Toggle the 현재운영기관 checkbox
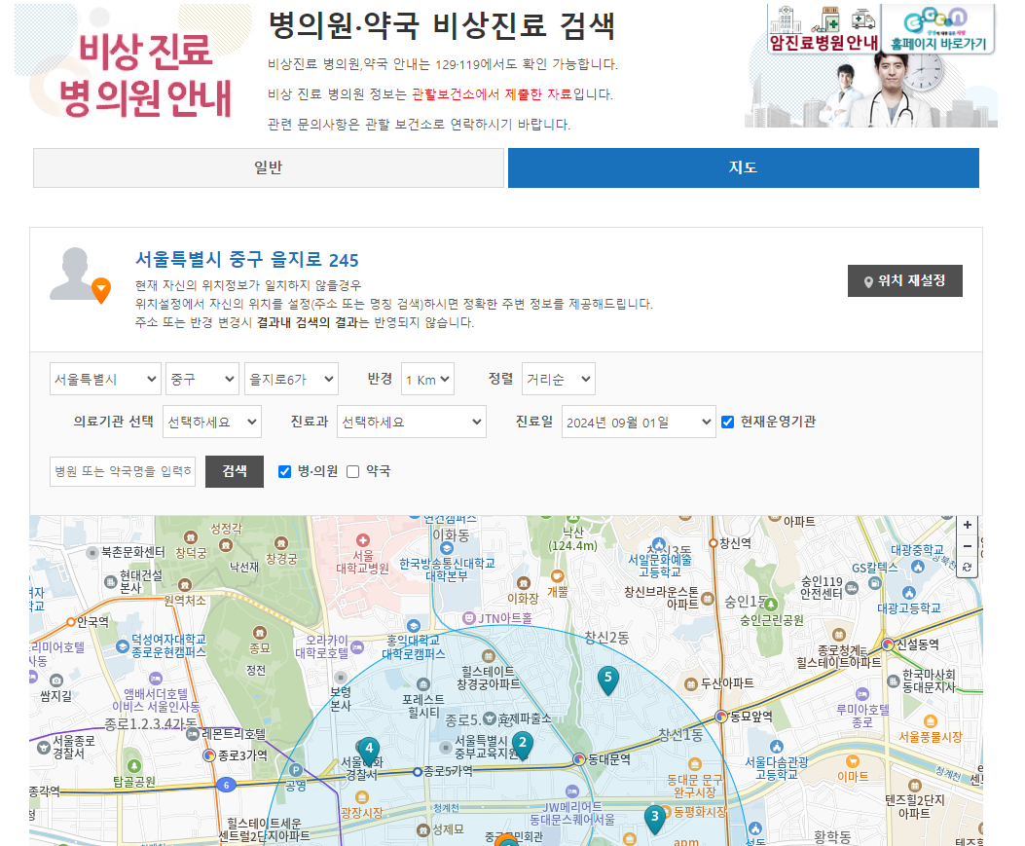 (727, 422)
